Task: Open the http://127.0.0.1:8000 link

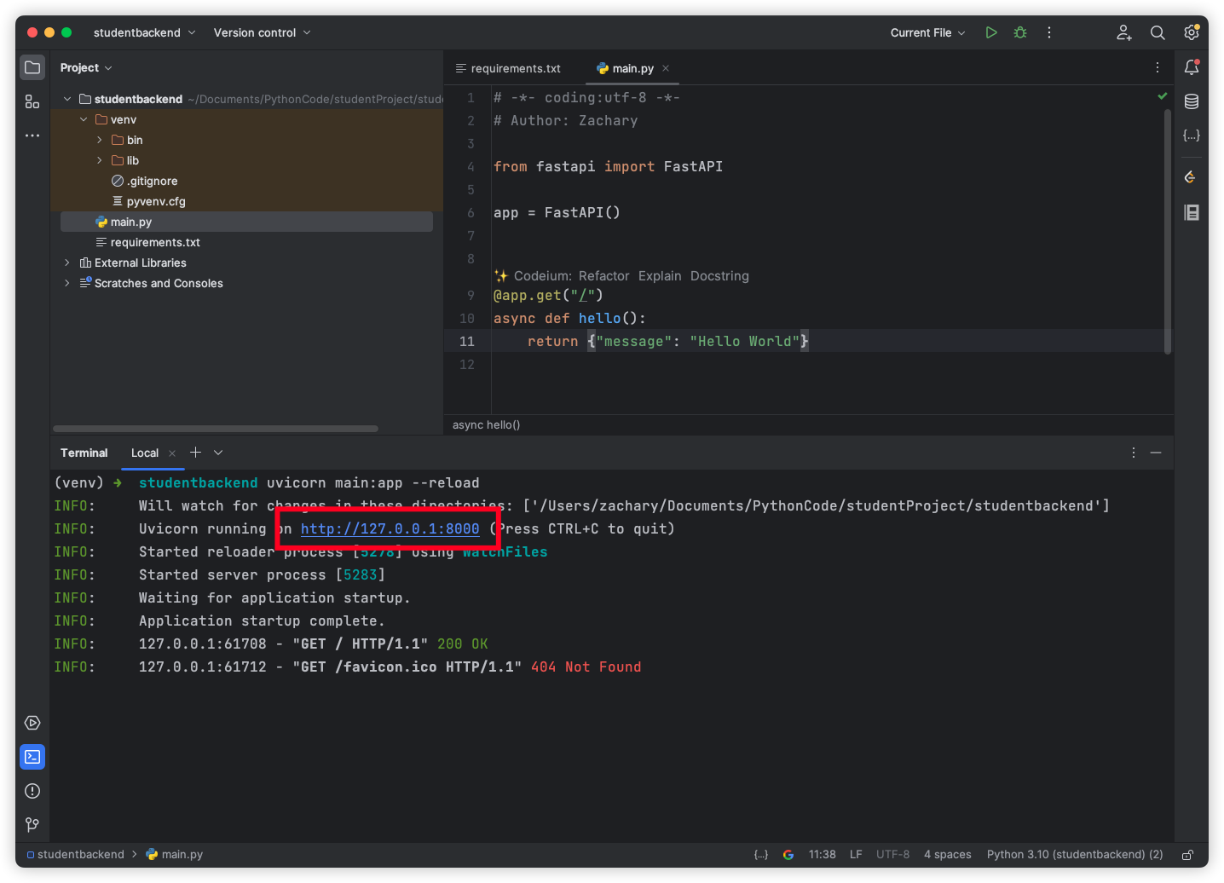Action: (390, 528)
